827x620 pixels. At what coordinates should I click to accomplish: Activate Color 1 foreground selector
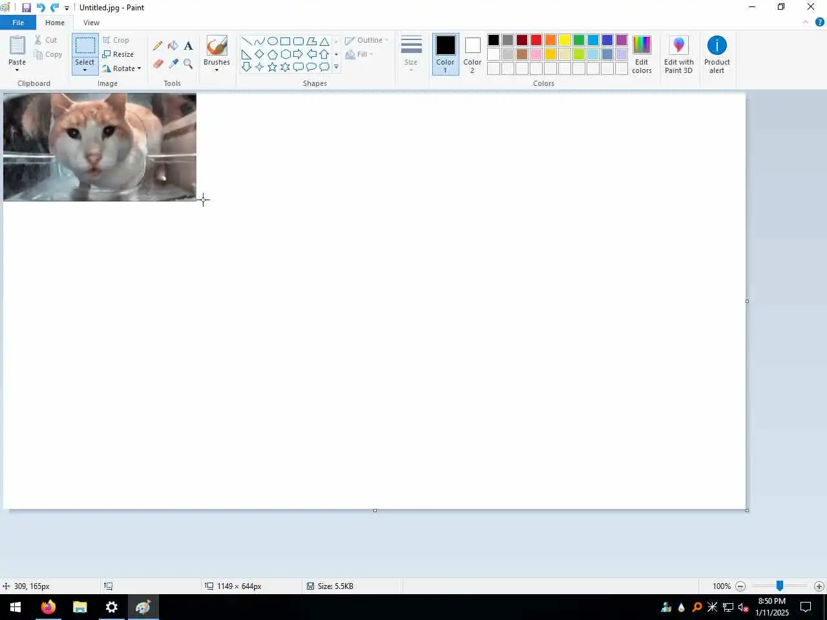[x=445, y=54]
